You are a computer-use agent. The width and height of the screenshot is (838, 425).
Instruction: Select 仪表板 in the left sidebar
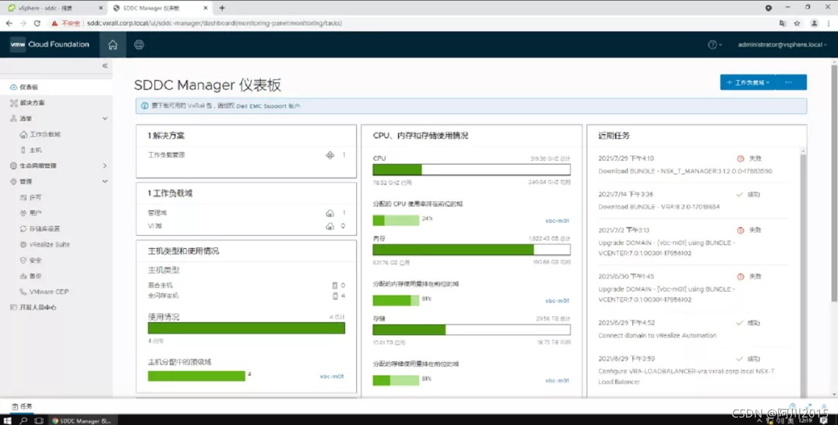coord(29,87)
